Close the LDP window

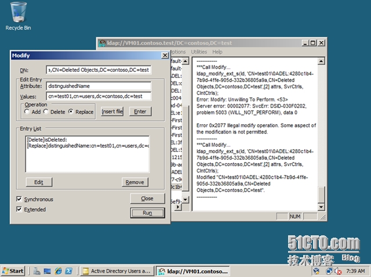(x=321, y=43)
